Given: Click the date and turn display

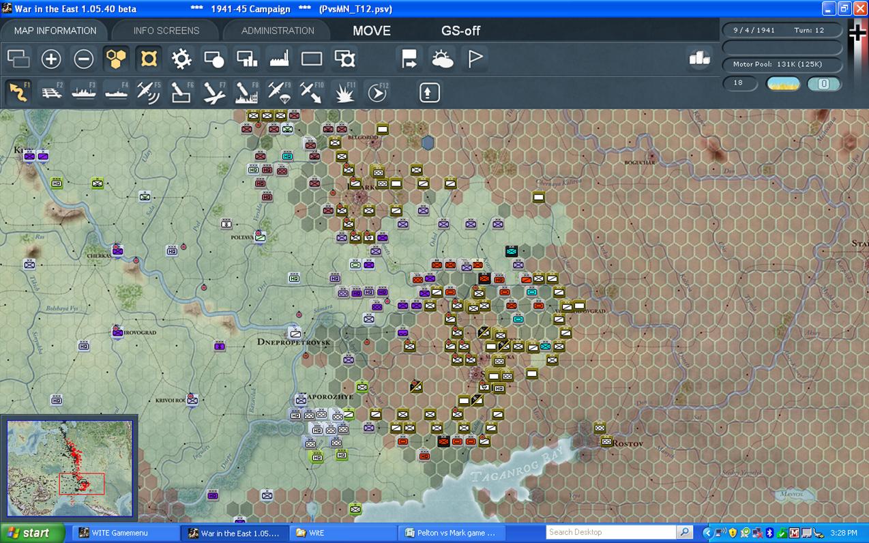Looking at the screenshot, I should click(x=782, y=30).
